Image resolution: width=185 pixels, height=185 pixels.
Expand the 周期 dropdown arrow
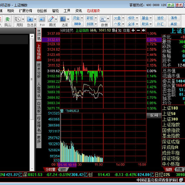pos(23,19)
